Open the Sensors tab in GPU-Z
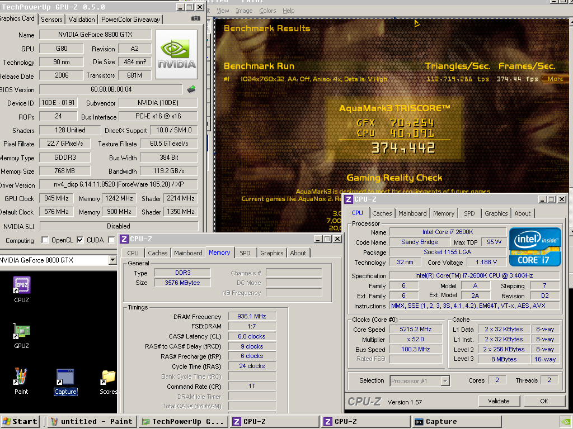This screenshot has height=429, width=573. (51, 20)
